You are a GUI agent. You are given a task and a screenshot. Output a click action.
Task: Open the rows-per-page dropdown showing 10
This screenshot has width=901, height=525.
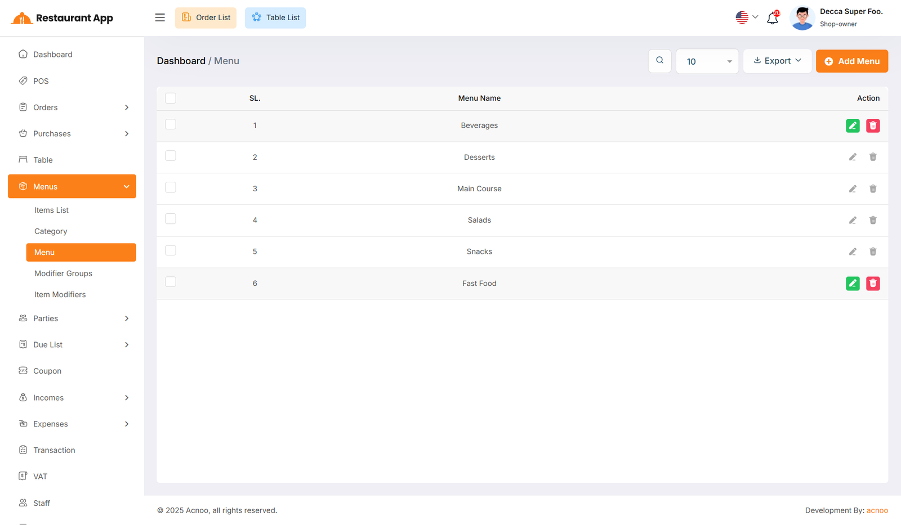pyautogui.click(x=707, y=61)
